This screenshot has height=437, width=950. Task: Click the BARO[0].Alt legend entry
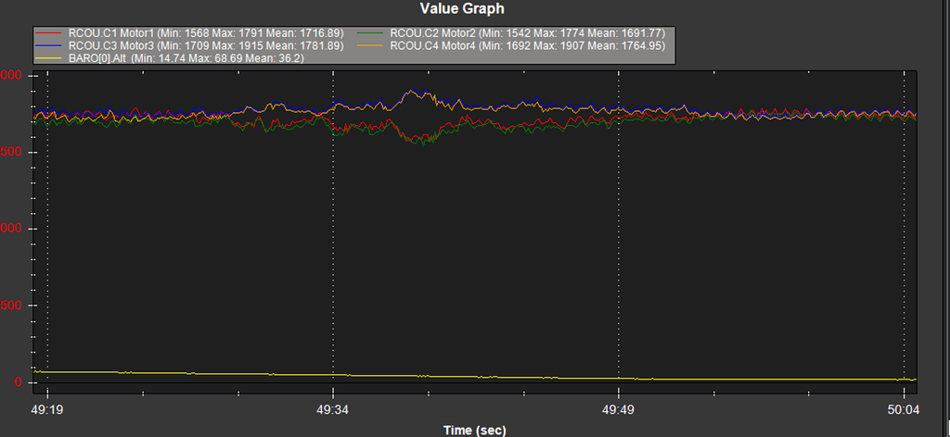point(186,57)
